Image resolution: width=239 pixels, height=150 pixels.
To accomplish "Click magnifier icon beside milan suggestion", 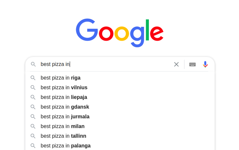I will pos(33,126).
